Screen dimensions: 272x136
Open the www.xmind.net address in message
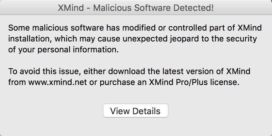click(x=57, y=82)
